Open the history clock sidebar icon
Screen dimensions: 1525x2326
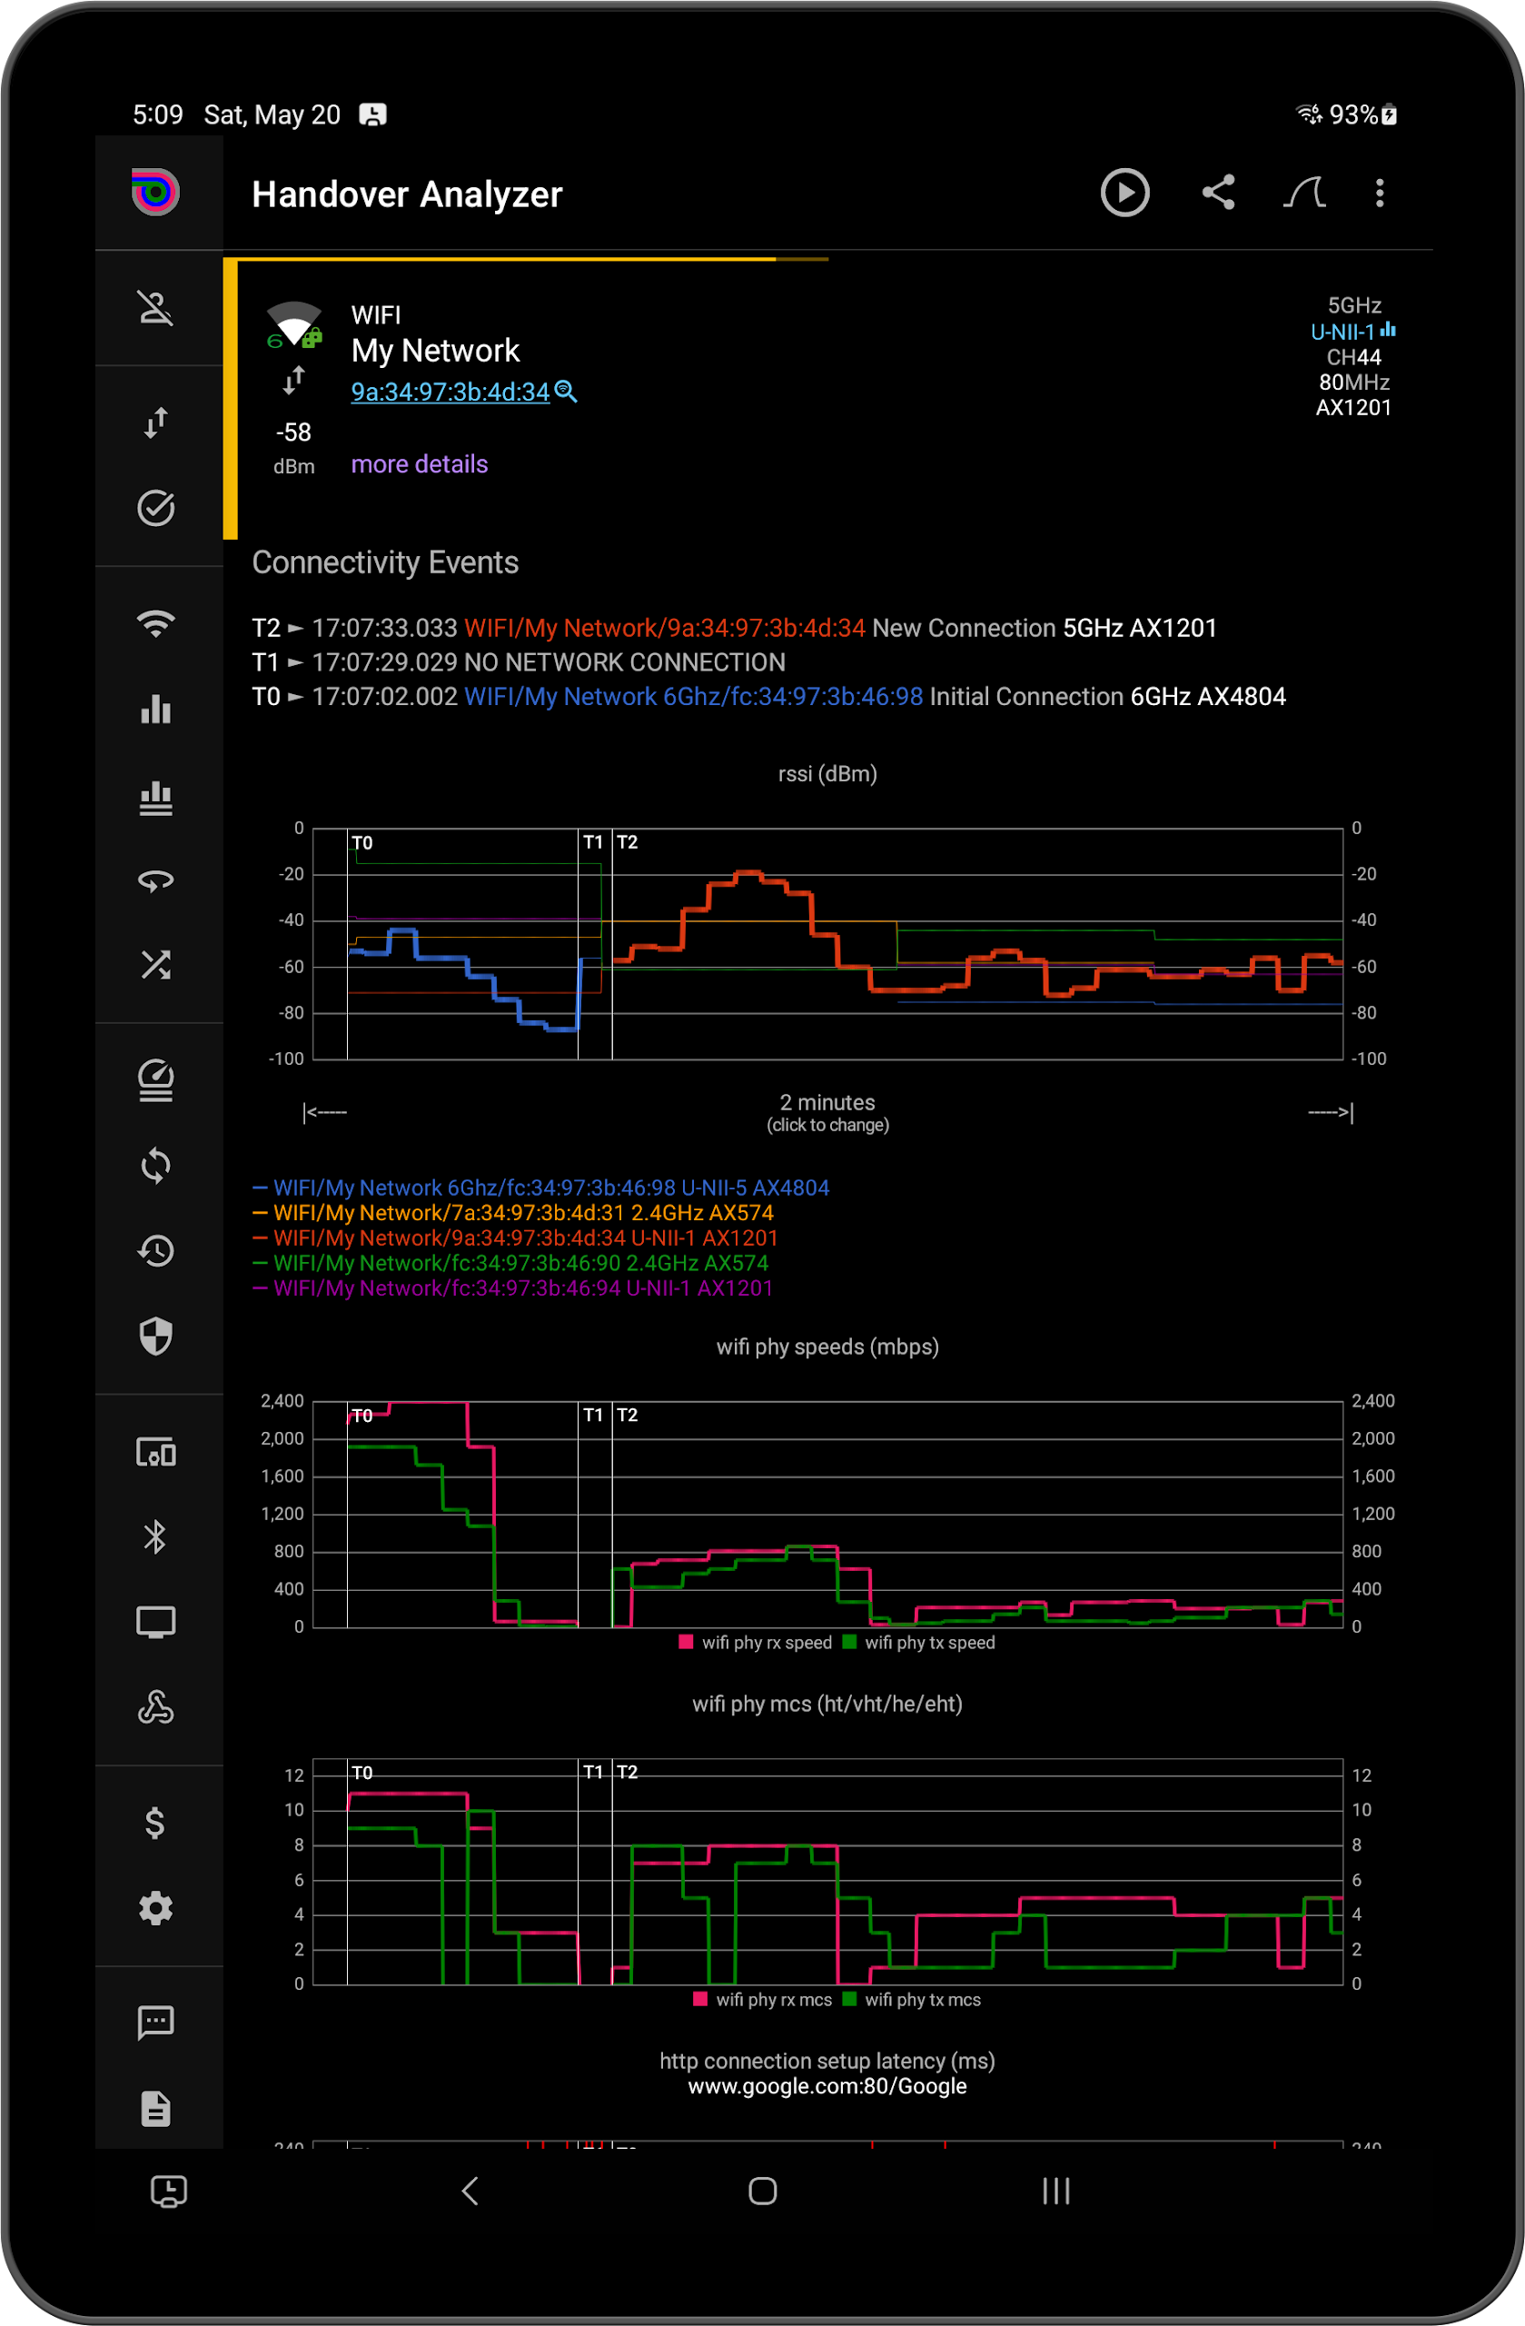click(x=156, y=1251)
